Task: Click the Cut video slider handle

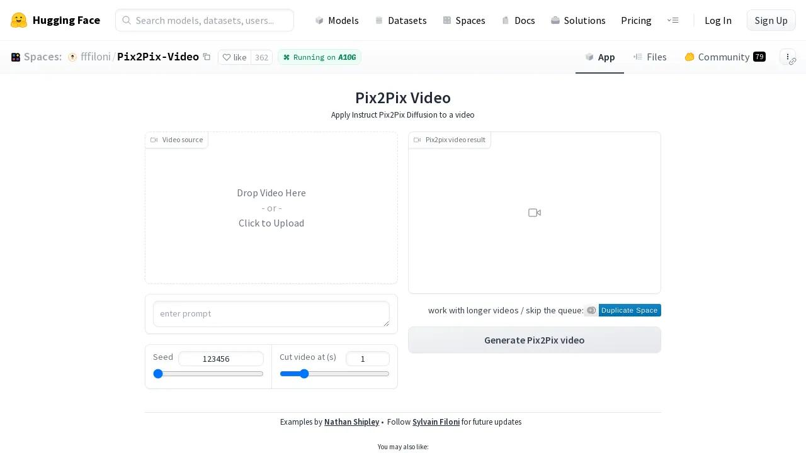Action: click(x=304, y=374)
